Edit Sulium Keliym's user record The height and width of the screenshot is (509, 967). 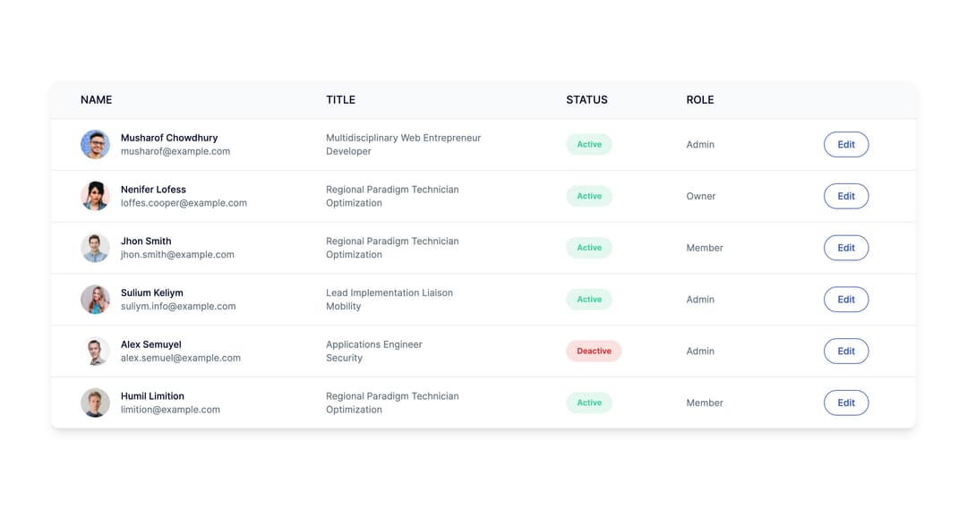point(845,300)
